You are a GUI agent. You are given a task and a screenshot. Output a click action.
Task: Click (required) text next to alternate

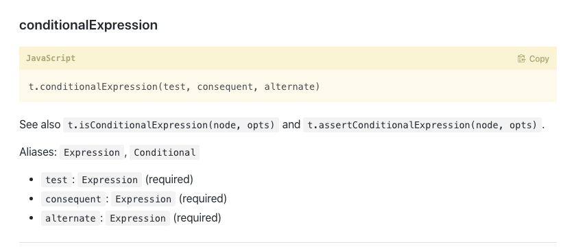(x=197, y=217)
